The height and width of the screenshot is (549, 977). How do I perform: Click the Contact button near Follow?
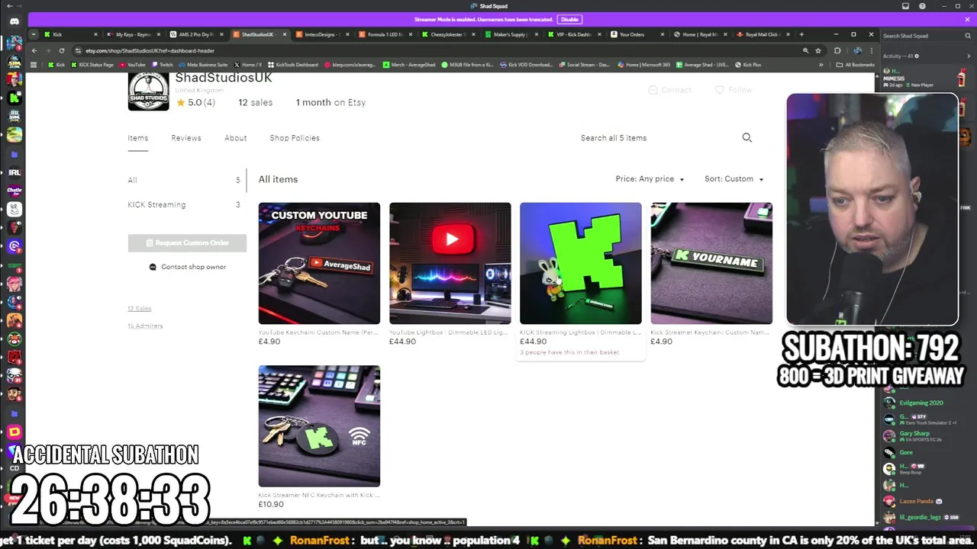(669, 90)
